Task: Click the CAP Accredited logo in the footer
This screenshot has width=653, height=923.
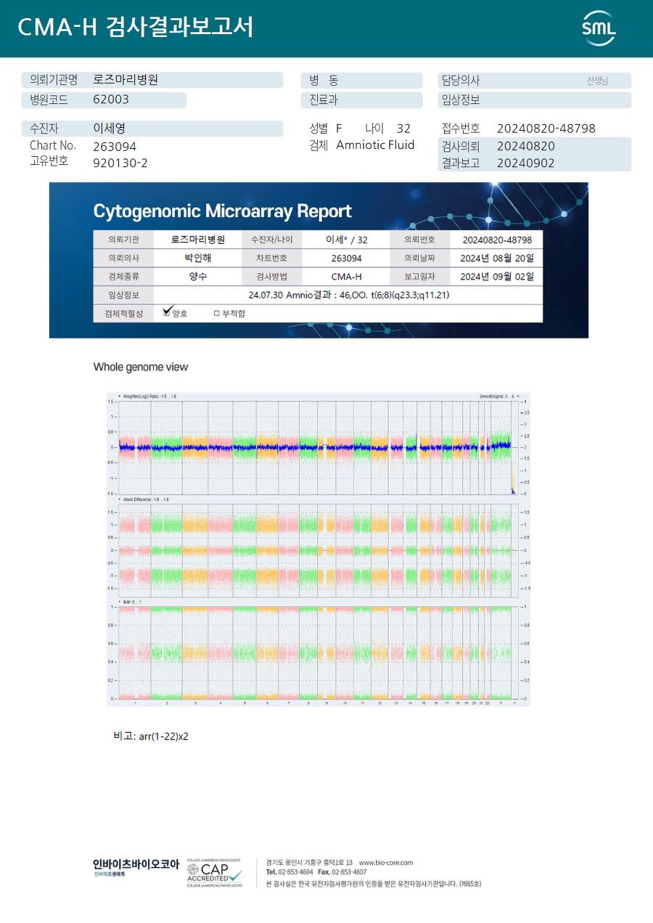Action: click(215, 872)
